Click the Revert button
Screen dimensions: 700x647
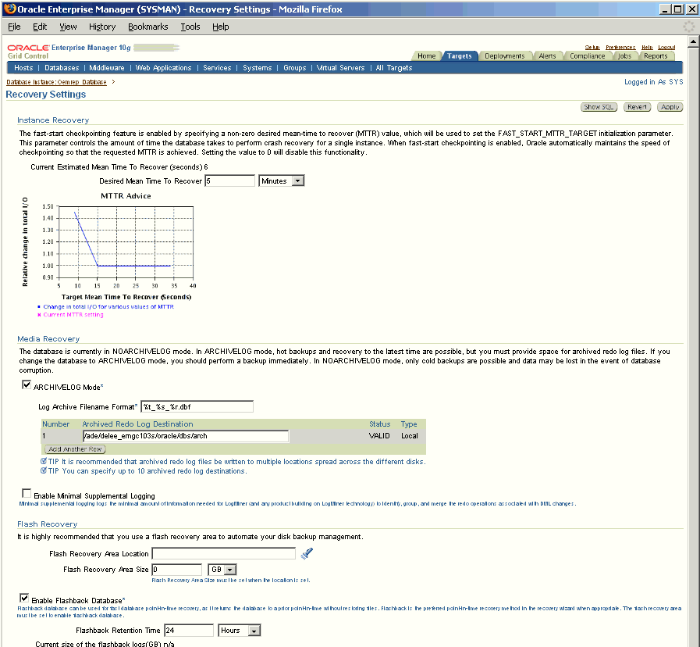637,107
